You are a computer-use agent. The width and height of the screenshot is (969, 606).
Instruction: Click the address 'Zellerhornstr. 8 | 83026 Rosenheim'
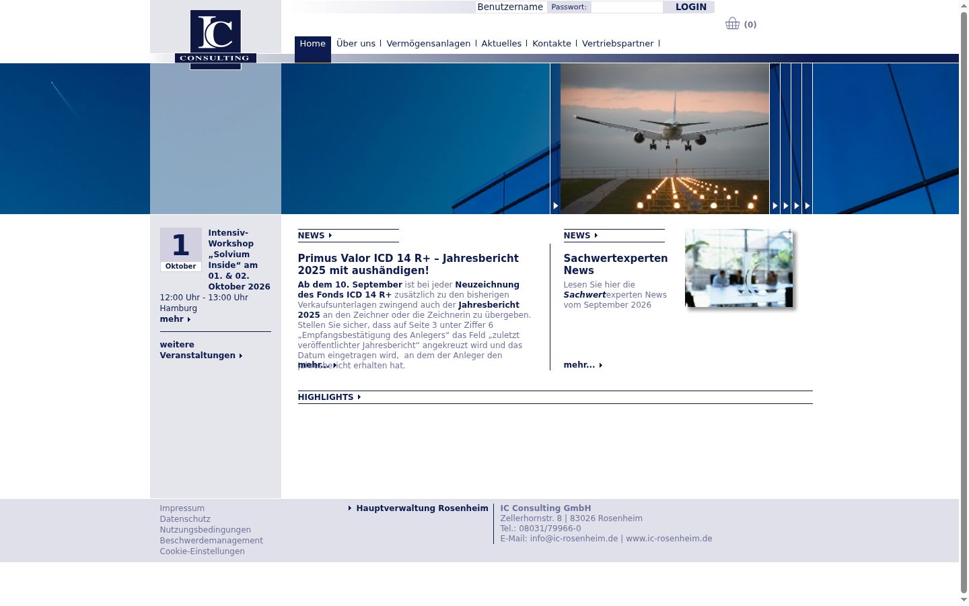(571, 518)
